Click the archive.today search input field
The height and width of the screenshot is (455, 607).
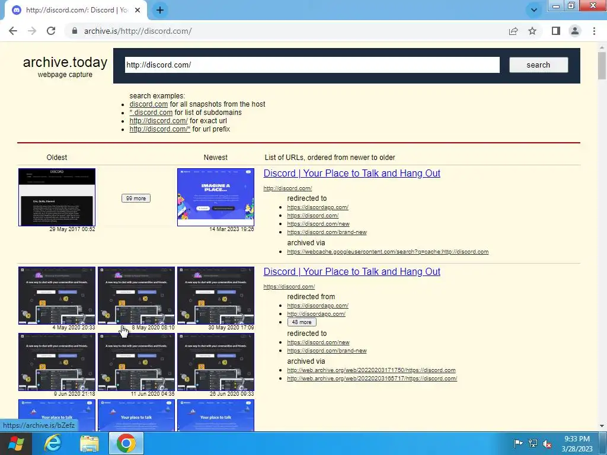pyautogui.click(x=312, y=65)
